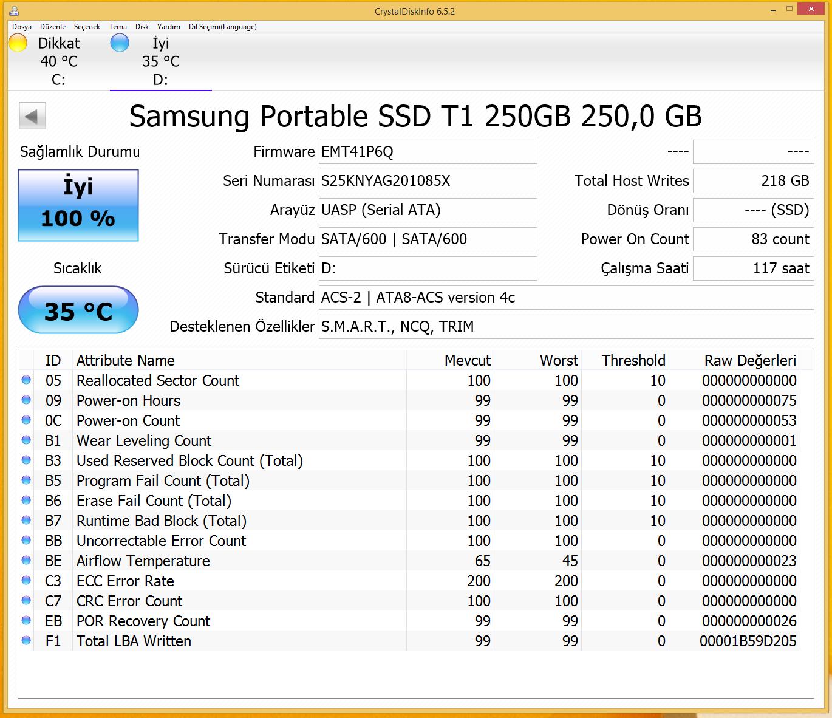The width and height of the screenshot is (832, 718).
Task: Open the Tema menu
Action: pyautogui.click(x=118, y=27)
